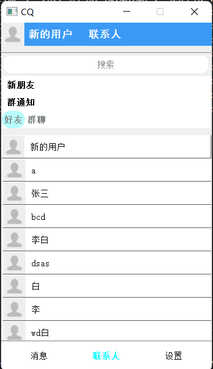Click the avatar icon beside 李白

[15, 240]
